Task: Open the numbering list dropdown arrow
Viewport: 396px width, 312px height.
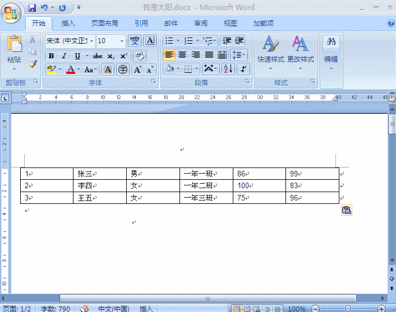Action: [197, 40]
